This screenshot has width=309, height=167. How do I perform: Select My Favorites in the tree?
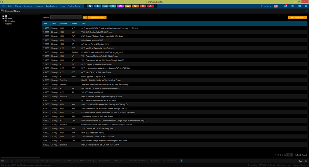point(10,21)
